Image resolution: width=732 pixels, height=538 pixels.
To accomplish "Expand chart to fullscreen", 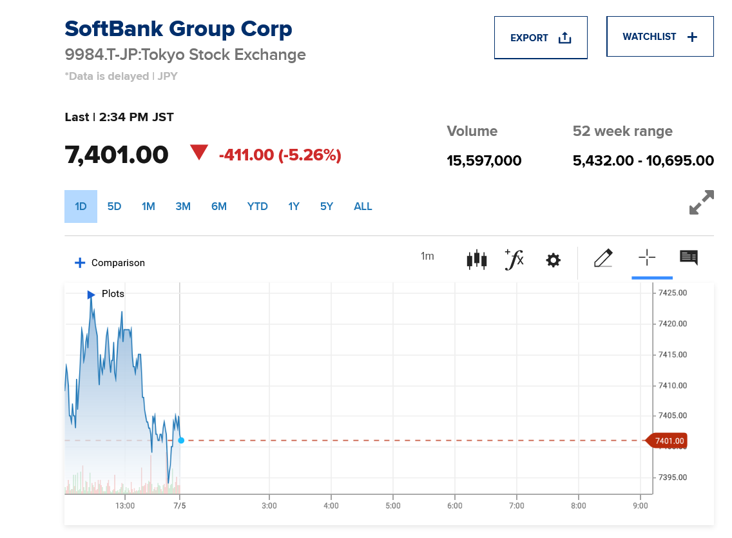I will pyautogui.click(x=701, y=202).
